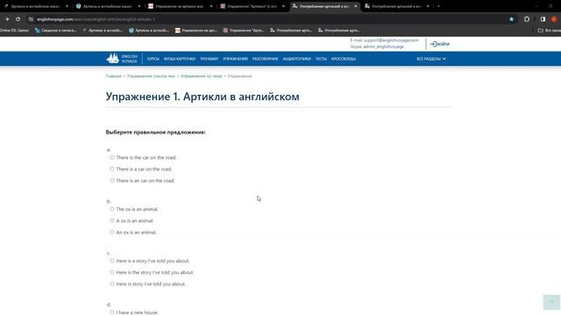Viewport: 561px width, 316px height.
Task: Click the bookmark star icon
Action: (x=511, y=19)
